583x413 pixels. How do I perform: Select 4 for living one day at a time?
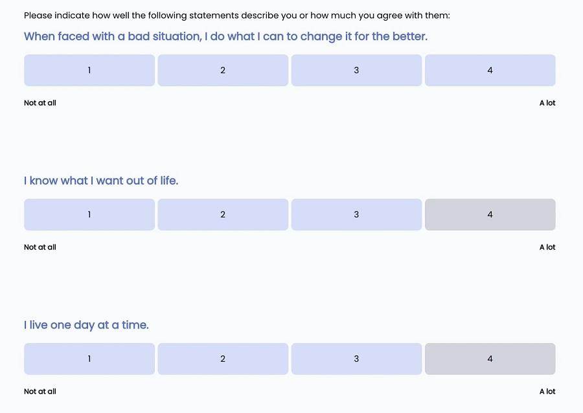490,359
